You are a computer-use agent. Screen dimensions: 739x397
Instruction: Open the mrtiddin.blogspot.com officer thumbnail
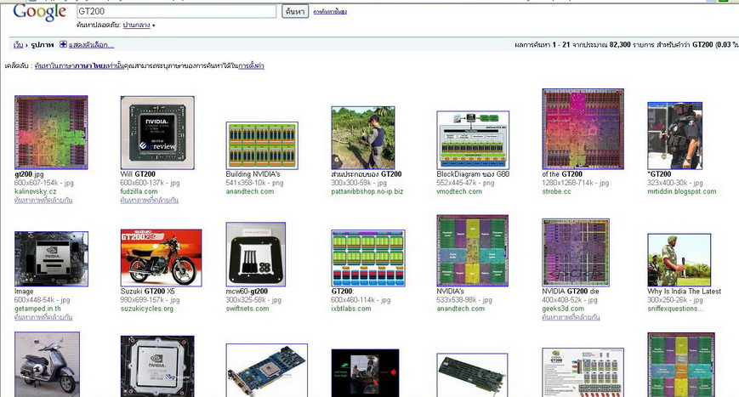click(675, 136)
